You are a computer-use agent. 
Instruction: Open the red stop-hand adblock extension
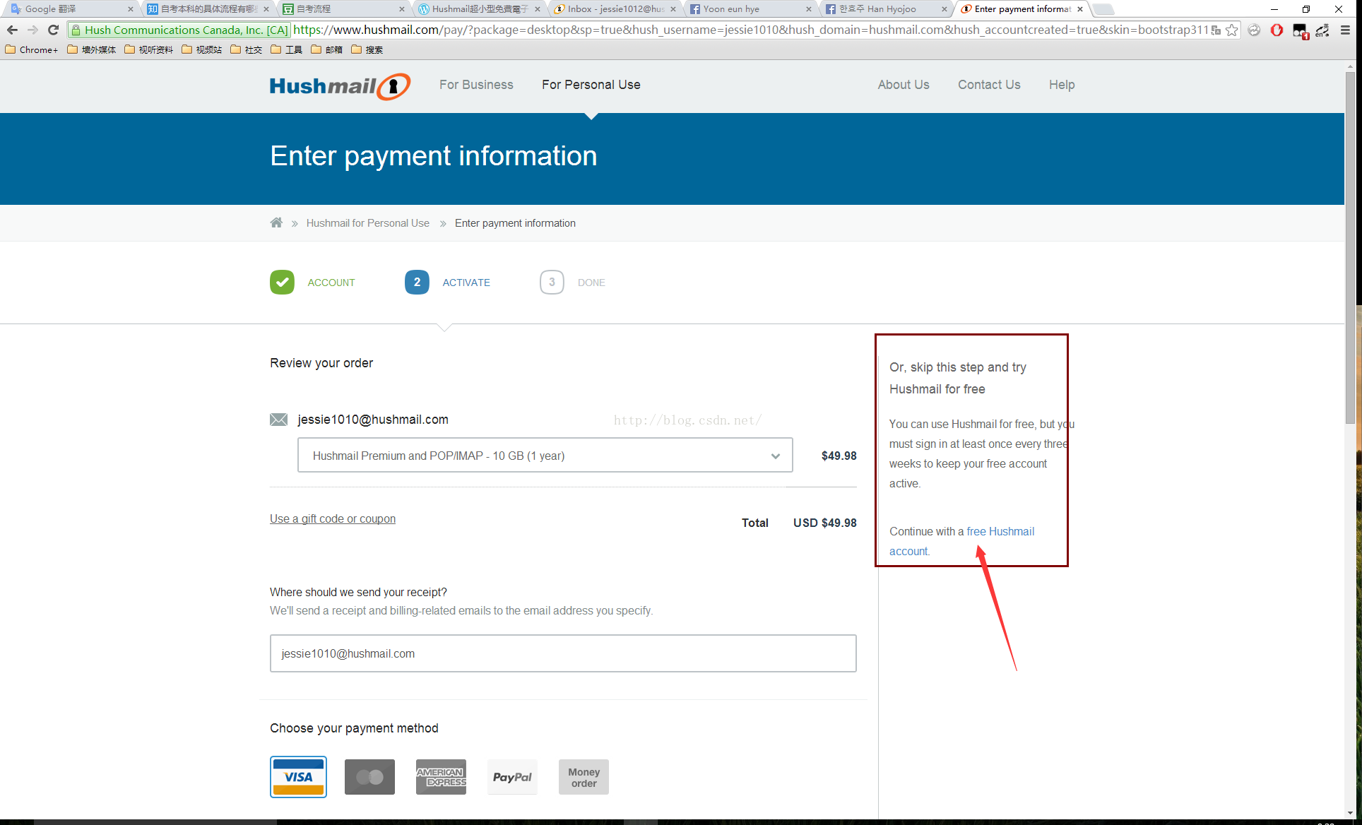point(1277,30)
